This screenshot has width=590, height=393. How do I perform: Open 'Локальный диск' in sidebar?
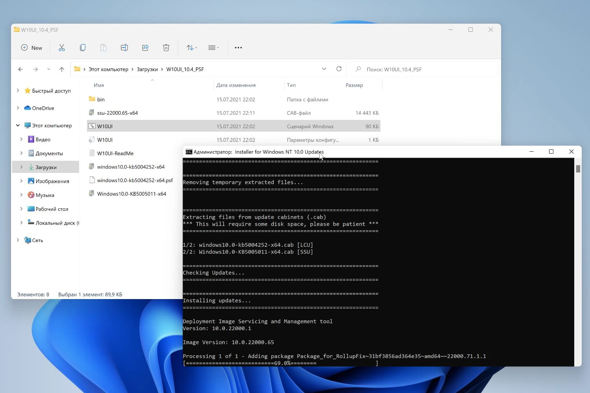53,223
